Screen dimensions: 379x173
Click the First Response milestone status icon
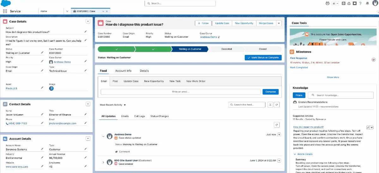coord(373,59)
